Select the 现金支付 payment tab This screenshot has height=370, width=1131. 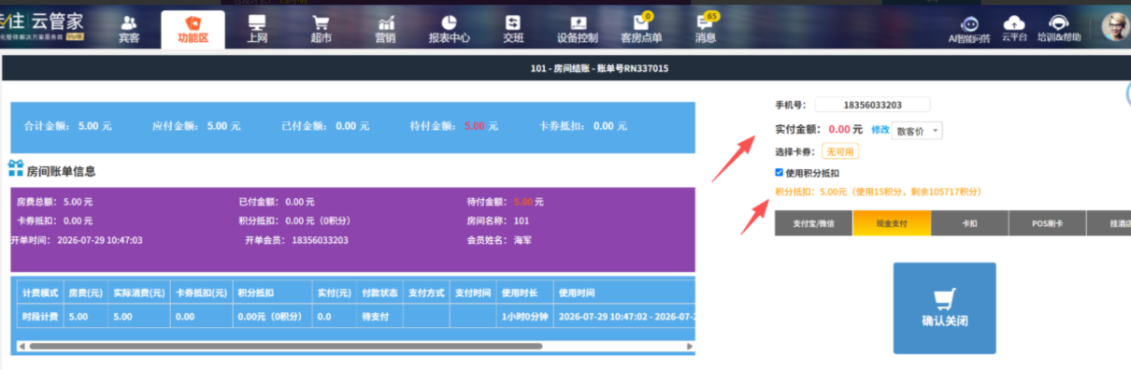[892, 223]
